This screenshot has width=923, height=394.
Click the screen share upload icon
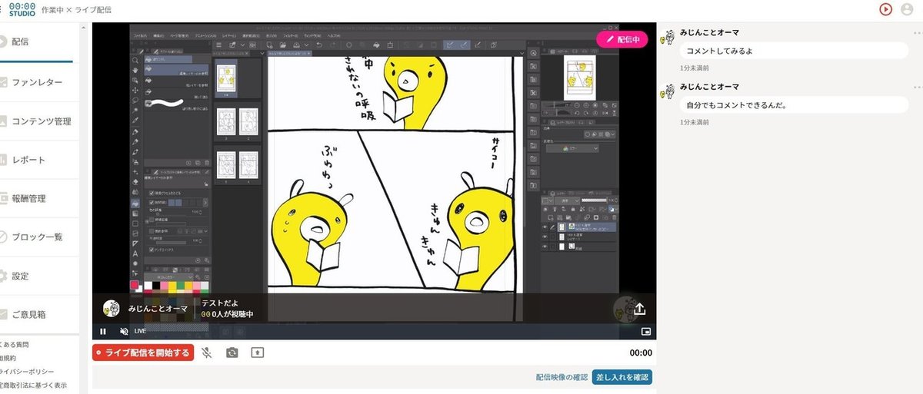[257, 353]
